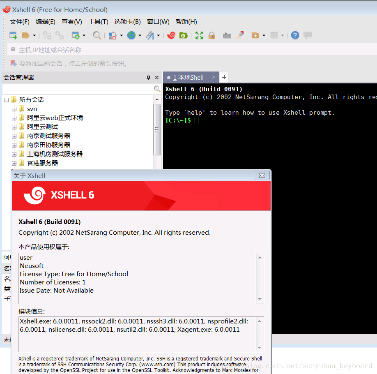Click the terminal prompt area
This screenshot has width=377, height=374.
click(196, 120)
